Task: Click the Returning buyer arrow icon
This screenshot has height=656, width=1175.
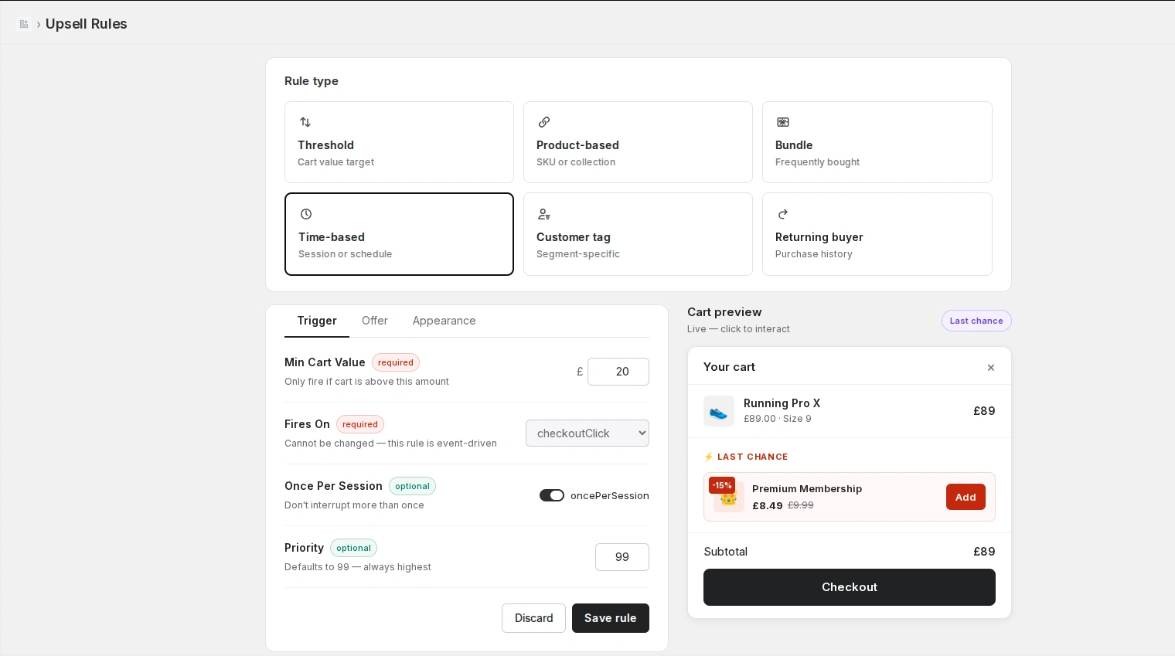Action: coord(783,214)
